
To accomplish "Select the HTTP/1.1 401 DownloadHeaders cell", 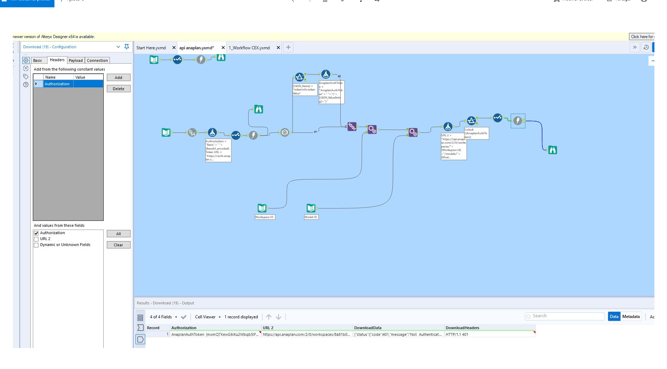I will point(490,334).
